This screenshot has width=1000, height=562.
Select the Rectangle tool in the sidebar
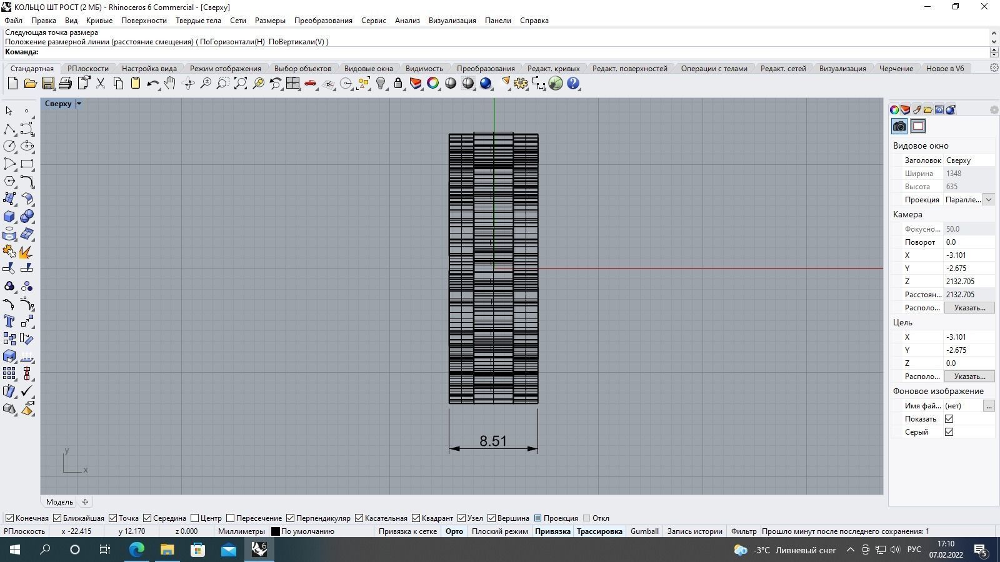click(27, 164)
